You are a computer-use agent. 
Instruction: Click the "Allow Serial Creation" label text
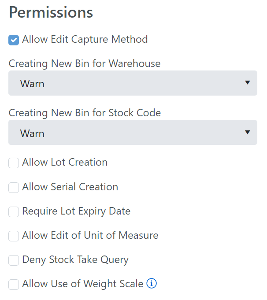[70, 187]
